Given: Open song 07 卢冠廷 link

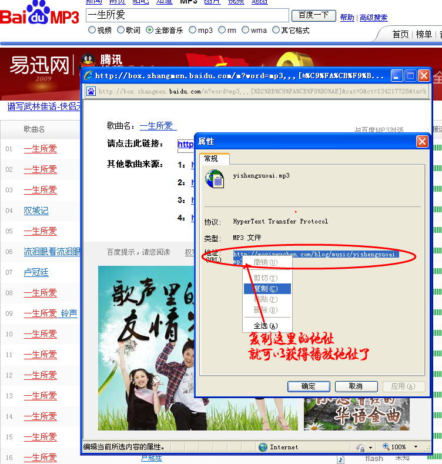Looking at the screenshot, I should [x=36, y=272].
